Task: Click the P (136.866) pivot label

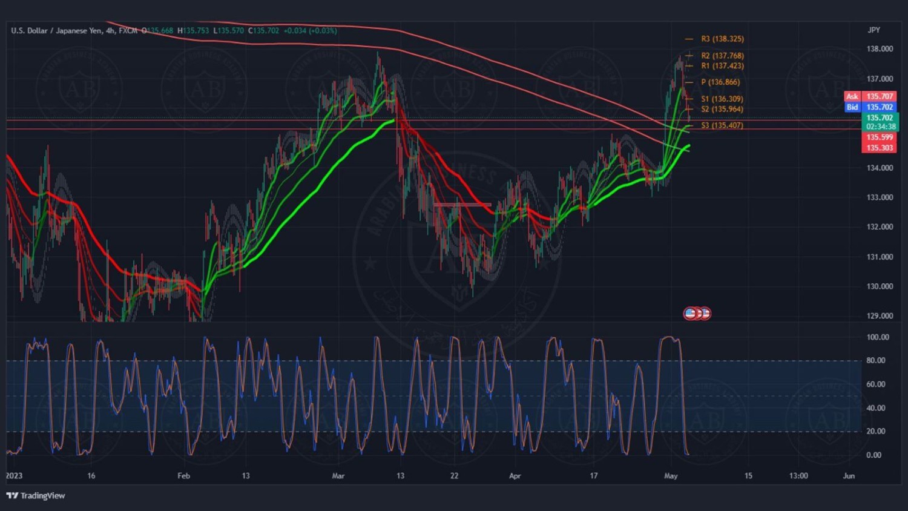Action: click(720, 82)
